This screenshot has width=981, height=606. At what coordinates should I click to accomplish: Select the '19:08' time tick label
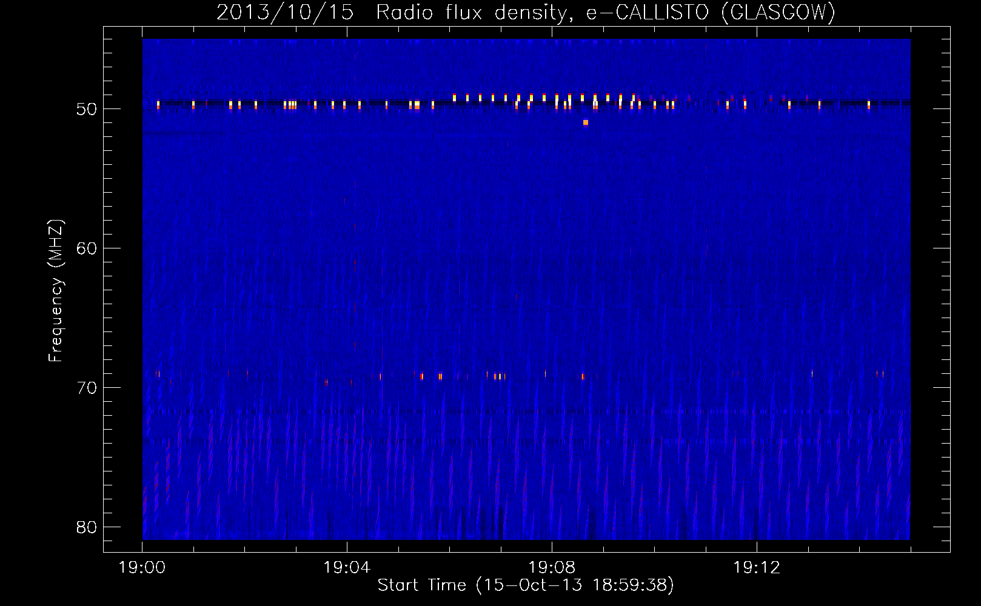tap(552, 568)
